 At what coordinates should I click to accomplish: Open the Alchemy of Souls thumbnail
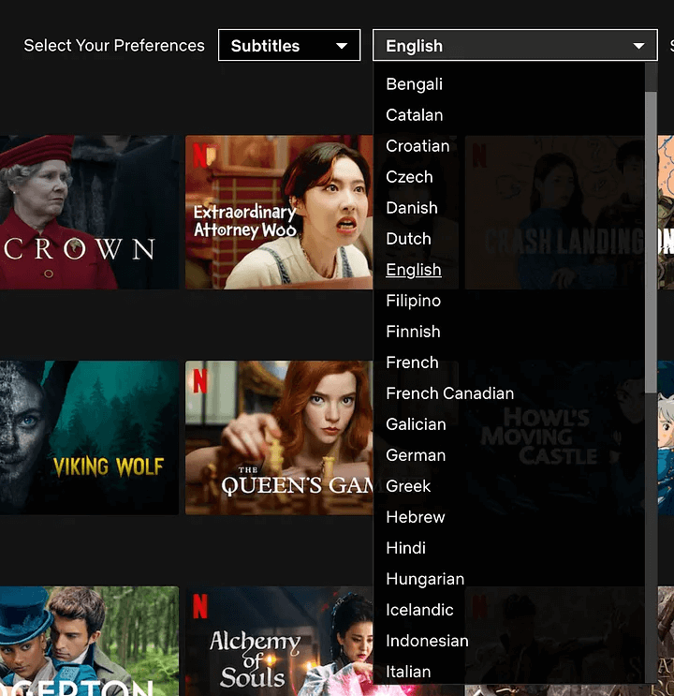(279, 641)
